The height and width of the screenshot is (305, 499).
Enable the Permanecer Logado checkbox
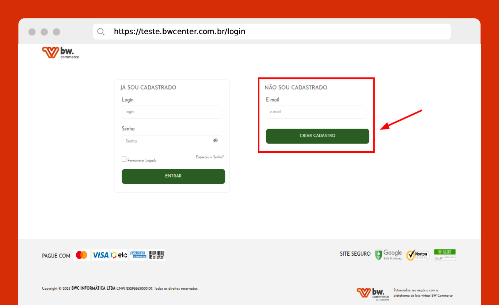pyautogui.click(x=124, y=159)
